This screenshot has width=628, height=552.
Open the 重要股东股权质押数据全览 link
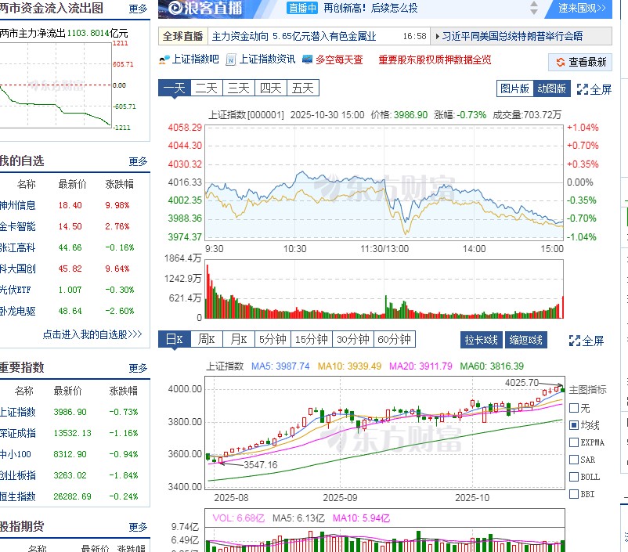click(435, 60)
